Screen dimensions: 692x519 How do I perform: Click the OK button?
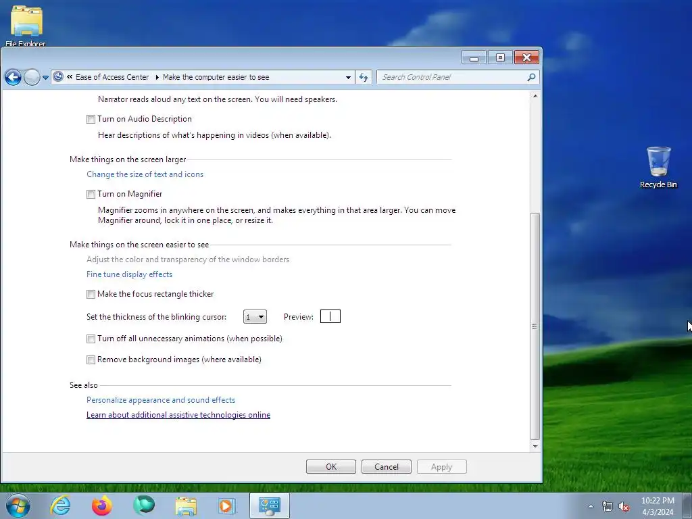pyautogui.click(x=331, y=467)
